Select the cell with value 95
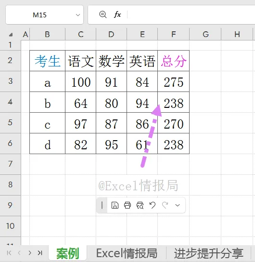Image resolution: width=255 pixels, height=262 pixels. pos(111,144)
